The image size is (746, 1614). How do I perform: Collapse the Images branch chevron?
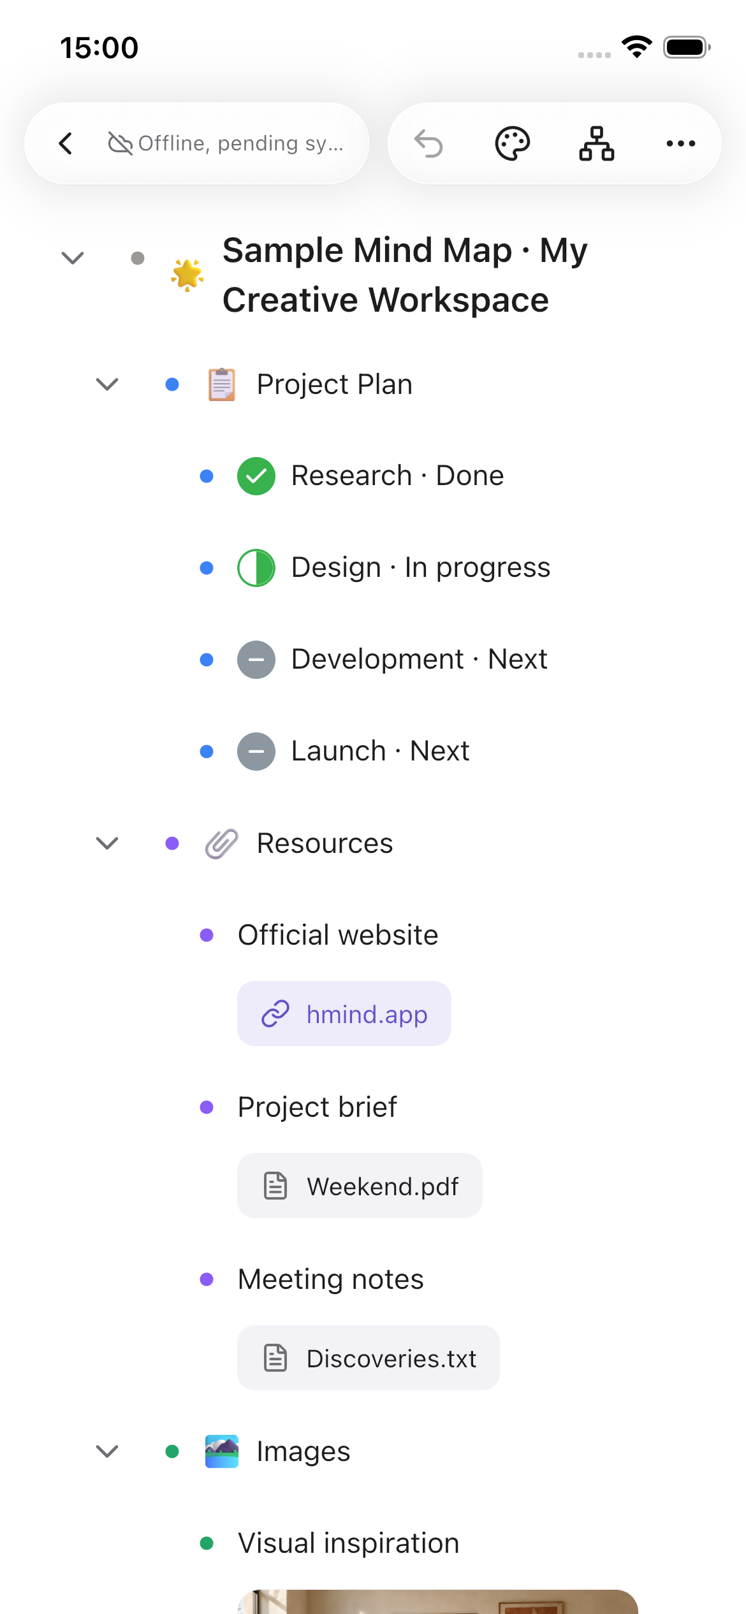pos(107,1451)
